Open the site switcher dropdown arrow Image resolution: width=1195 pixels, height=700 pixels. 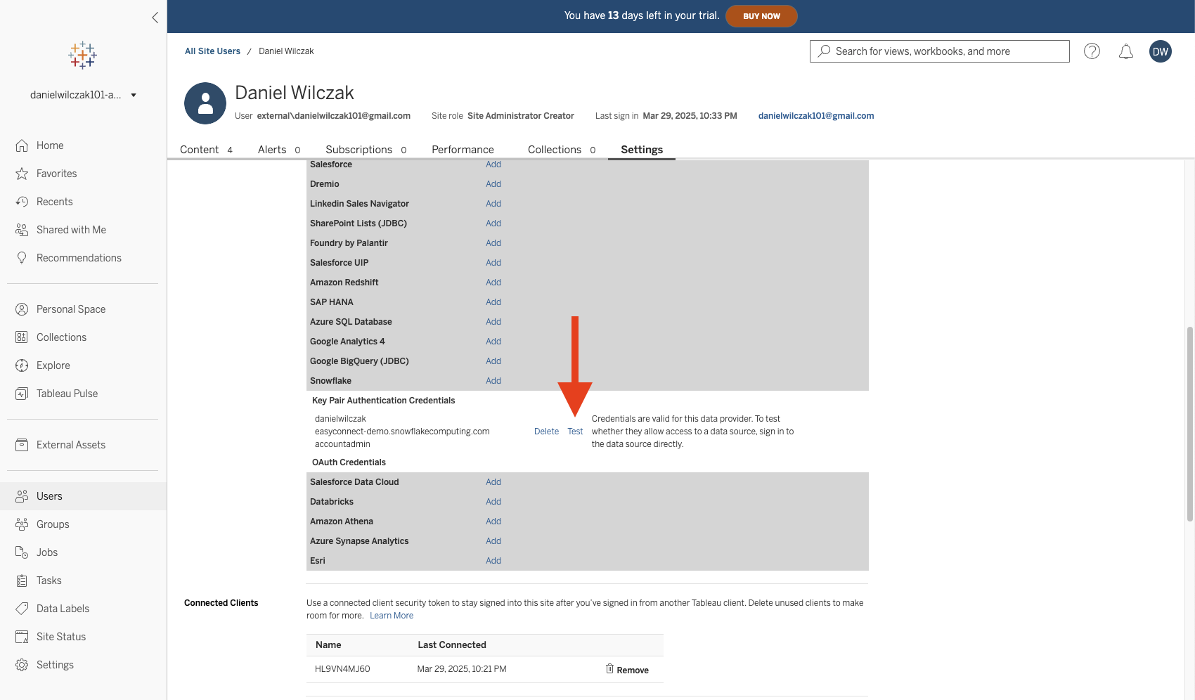point(134,95)
